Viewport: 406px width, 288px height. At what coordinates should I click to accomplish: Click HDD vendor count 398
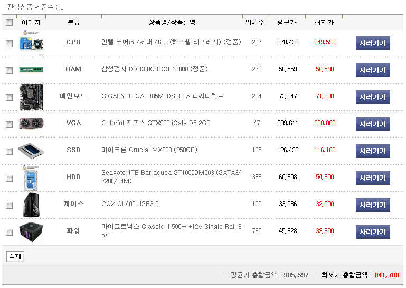click(257, 177)
